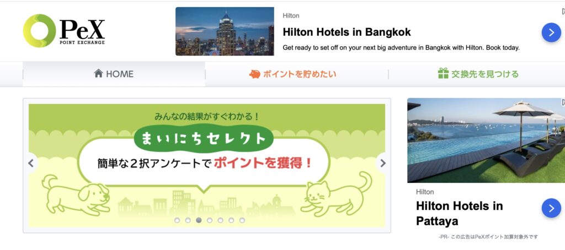This screenshot has height=250, width=565.
Task: Open the Hilton Hotels in Bangkok headline
Action: coord(347,32)
